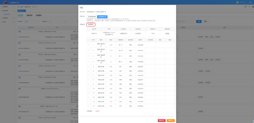Viewport: 254px width, 123px height.
Task: Tick the select-all checkbox in passenger table header
Action: (88, 40)
